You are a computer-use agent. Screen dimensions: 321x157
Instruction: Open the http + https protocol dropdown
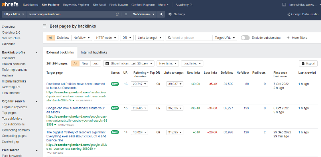(x=14, y=14)
